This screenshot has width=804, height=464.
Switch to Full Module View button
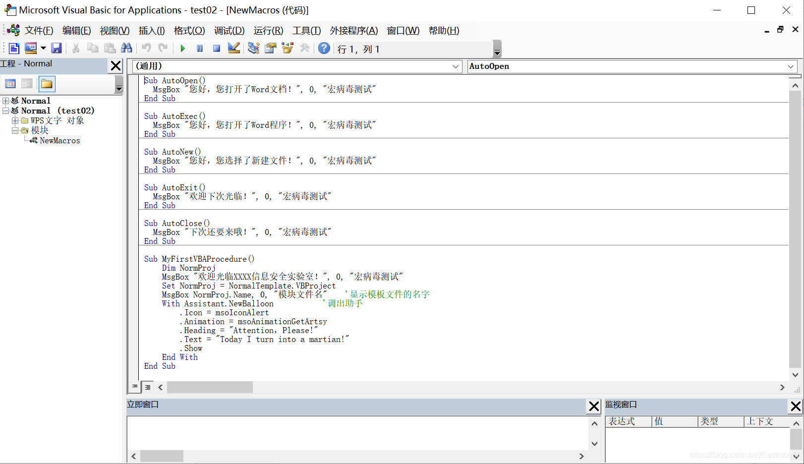click(148, 387)
